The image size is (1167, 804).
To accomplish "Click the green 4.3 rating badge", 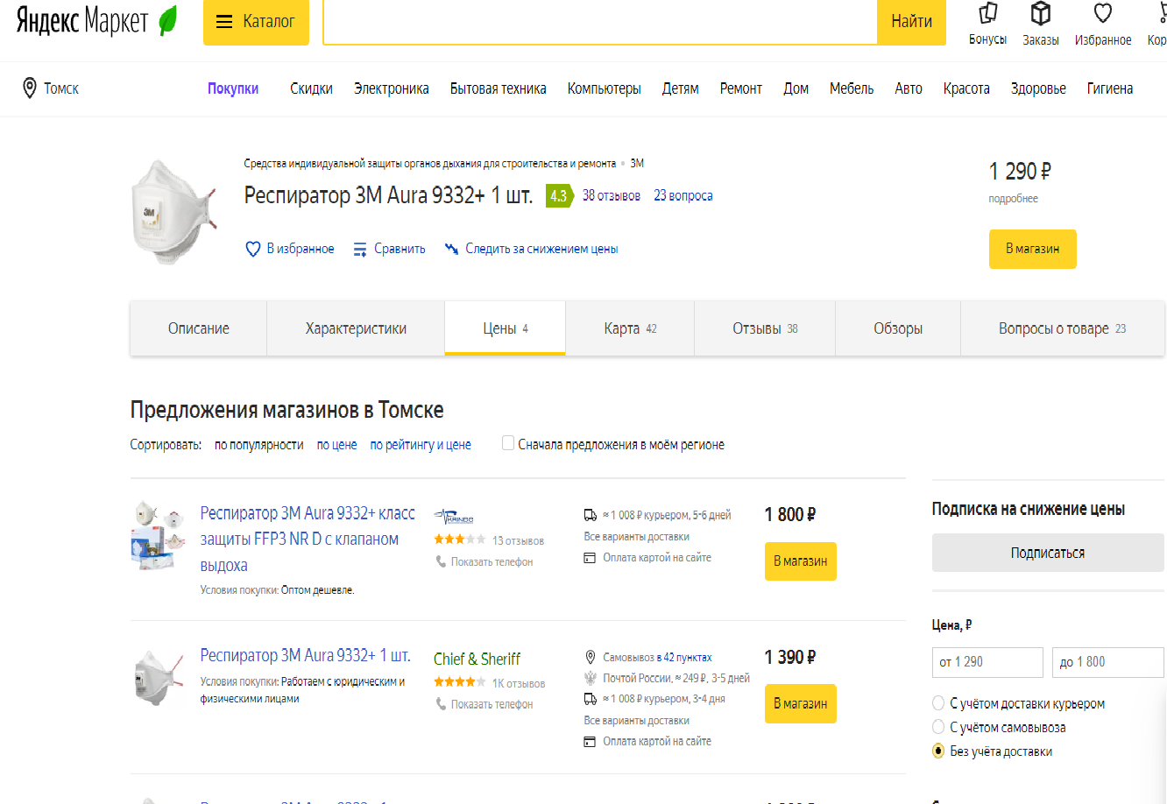I will pyautogui.click(x=558, y=195).
